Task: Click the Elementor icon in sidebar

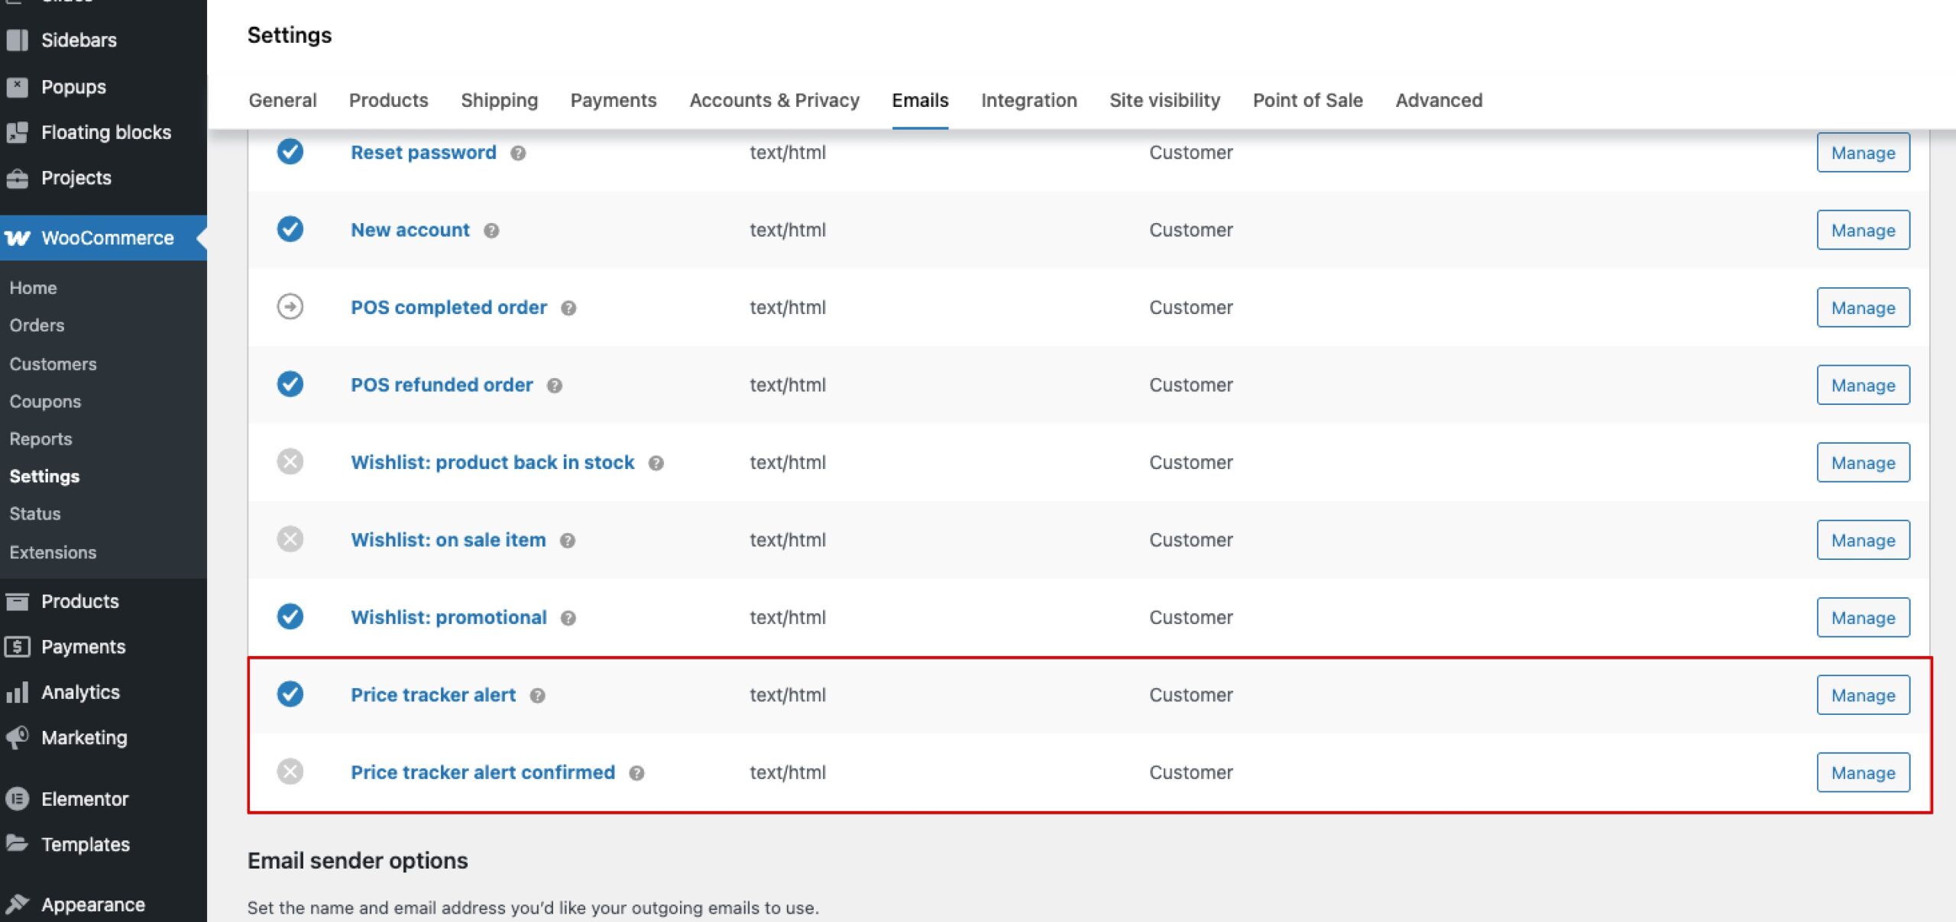Action: pyautogui.click(x=18, y=799)
